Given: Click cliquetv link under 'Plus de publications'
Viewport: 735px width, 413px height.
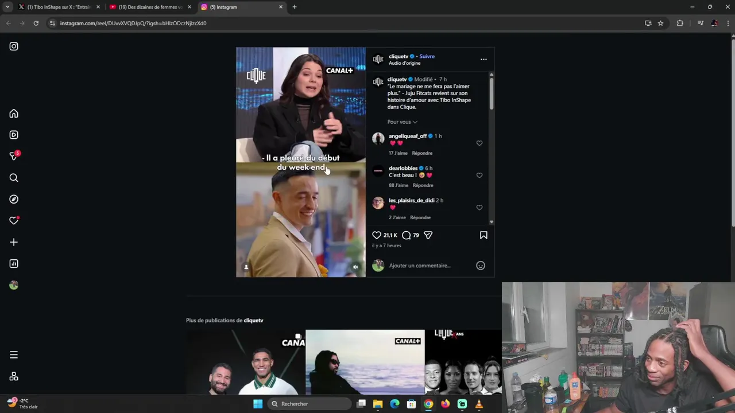Looking at the screenshot, I should tap(253, 320).
